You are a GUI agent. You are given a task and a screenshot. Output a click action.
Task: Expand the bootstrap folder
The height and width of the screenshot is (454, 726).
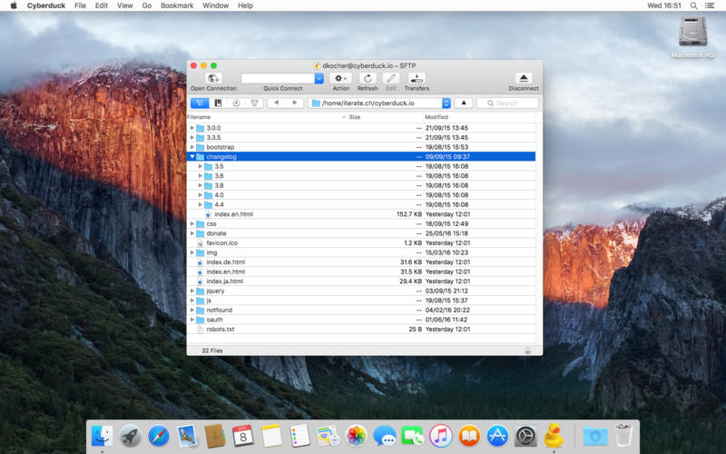191,147
